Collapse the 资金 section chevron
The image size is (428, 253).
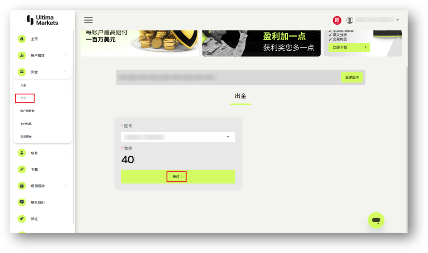(x=65, y=72)
